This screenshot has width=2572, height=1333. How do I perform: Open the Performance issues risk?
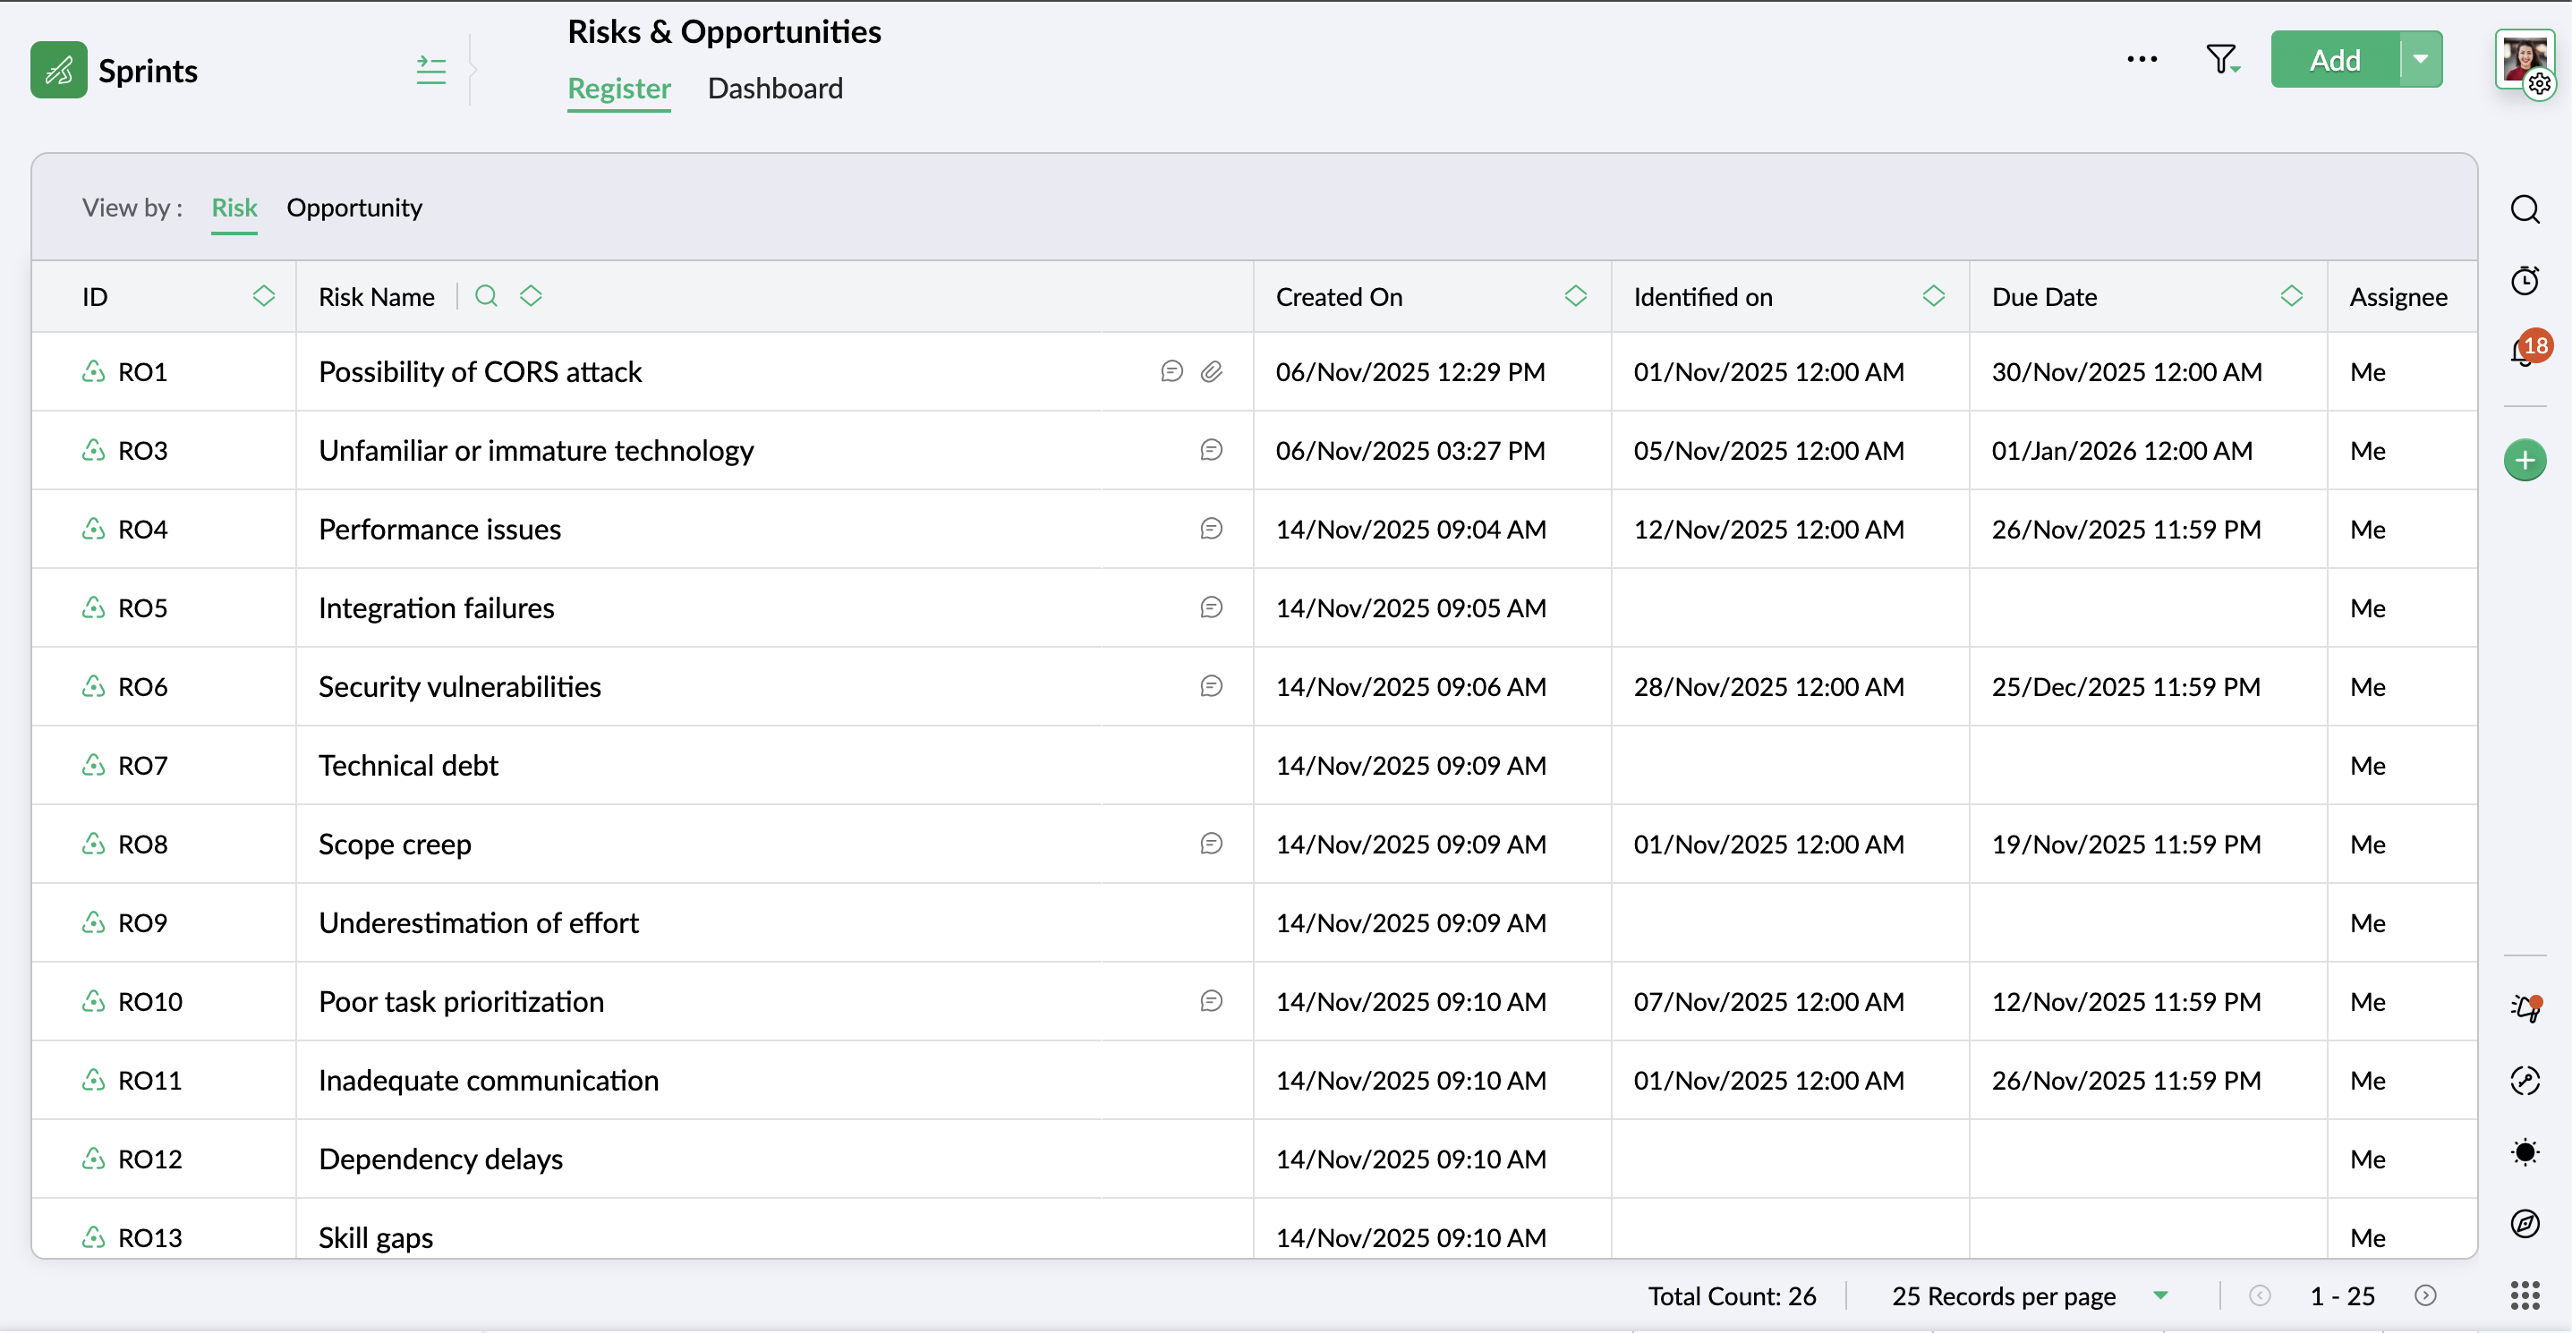pos(439,529)
